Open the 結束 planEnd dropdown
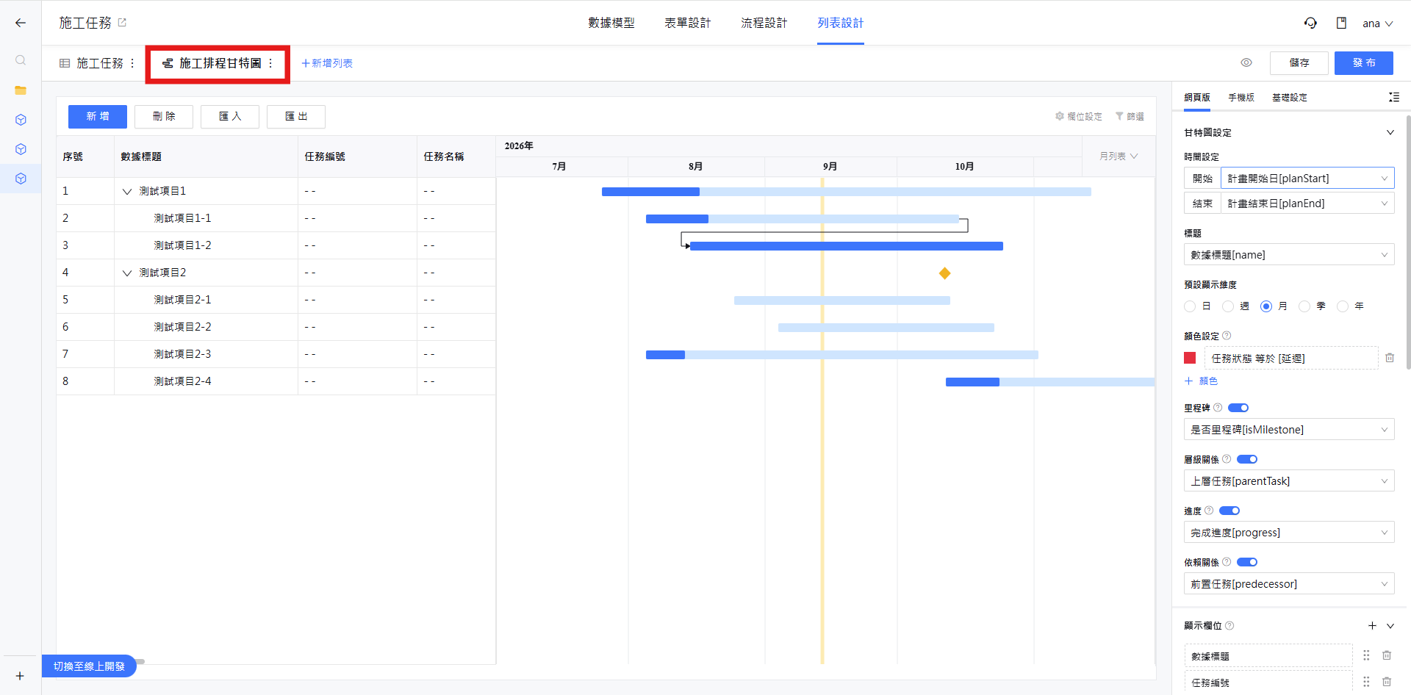Viewport: 1411px width, 695px height. tap(1307, 204)
